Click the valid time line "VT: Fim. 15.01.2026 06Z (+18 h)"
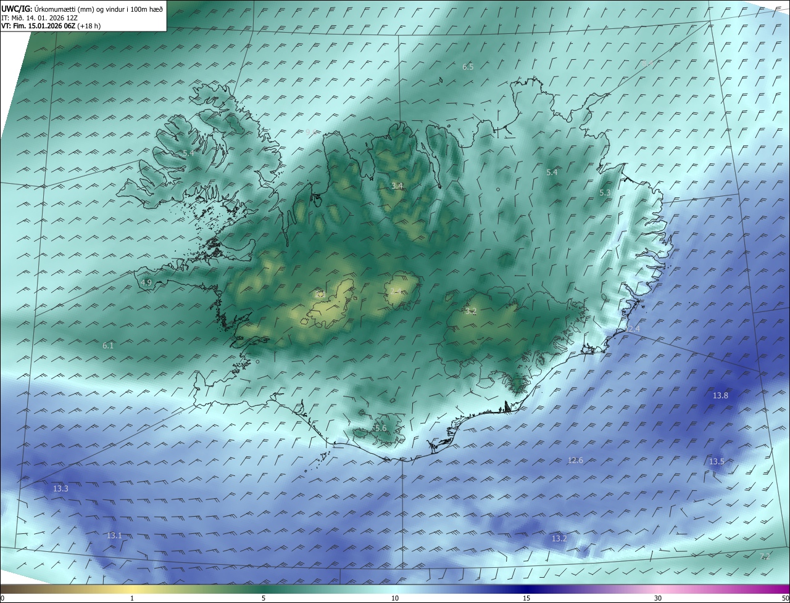 [51, 26]
